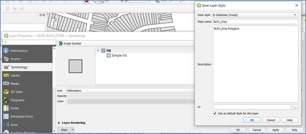Click the UI file path field
This screenshot has height=134, width=306.
point(252,107)
